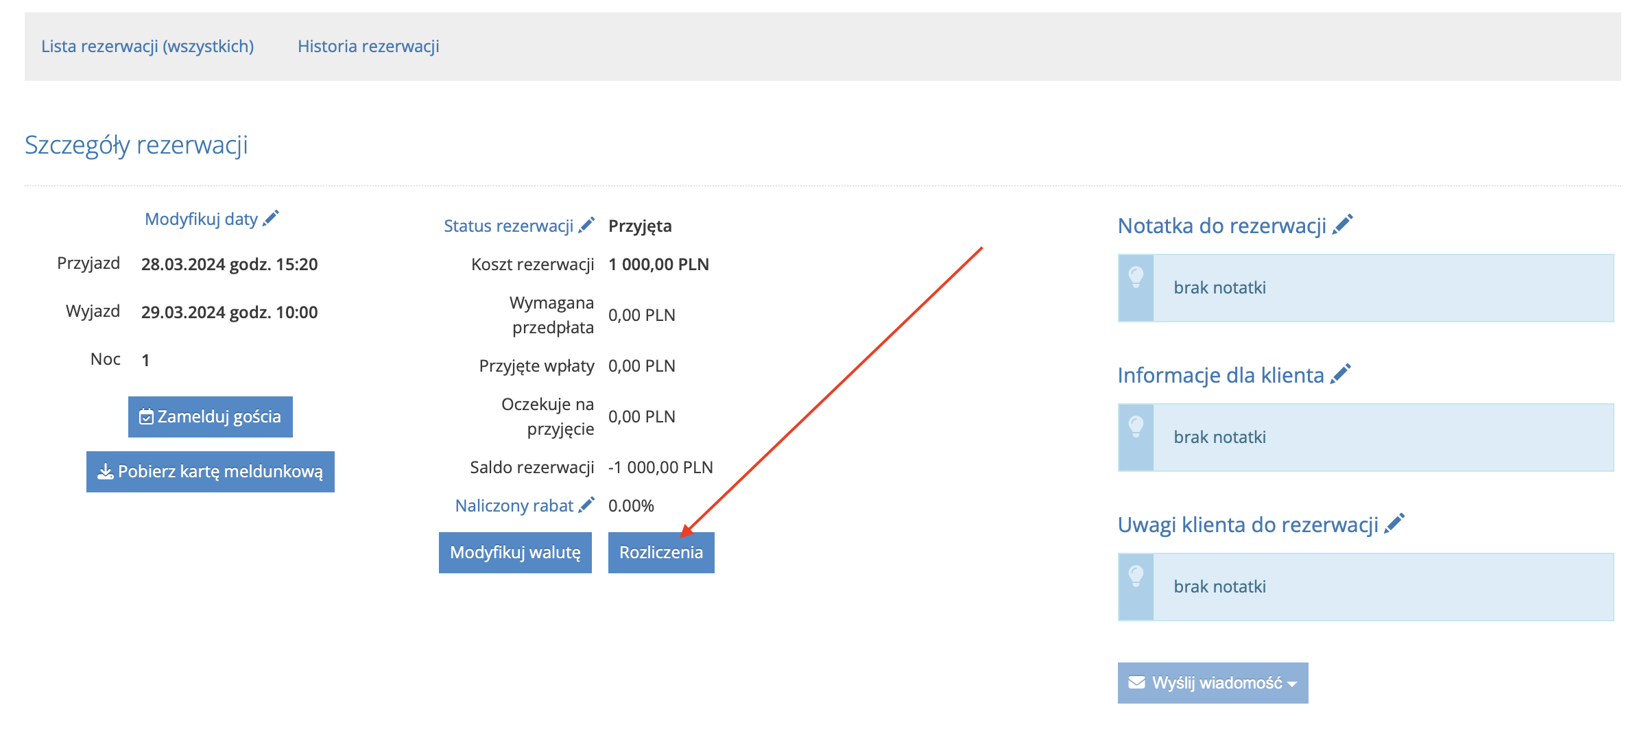This screenshot has width=1635, height=742.
Task: Click balance value -1 000,00 PLN
Action: [x=660, y=467]
